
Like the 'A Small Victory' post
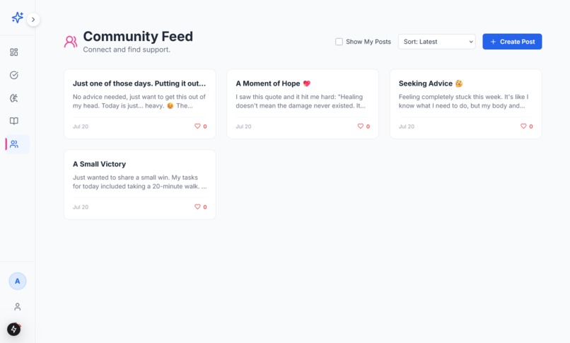201,207
